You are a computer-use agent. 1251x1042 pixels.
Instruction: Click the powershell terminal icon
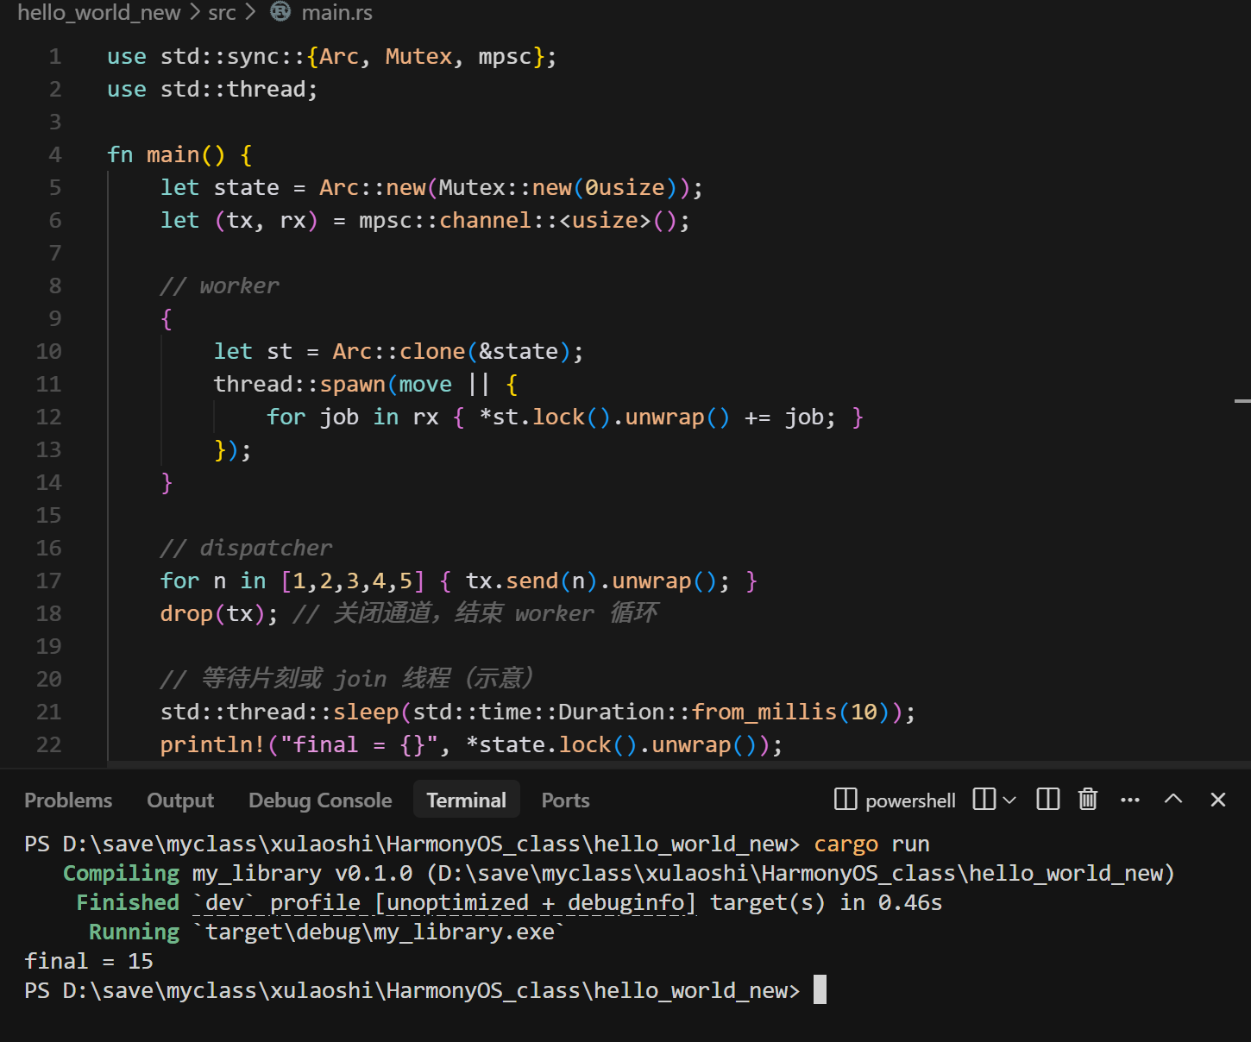846,800
